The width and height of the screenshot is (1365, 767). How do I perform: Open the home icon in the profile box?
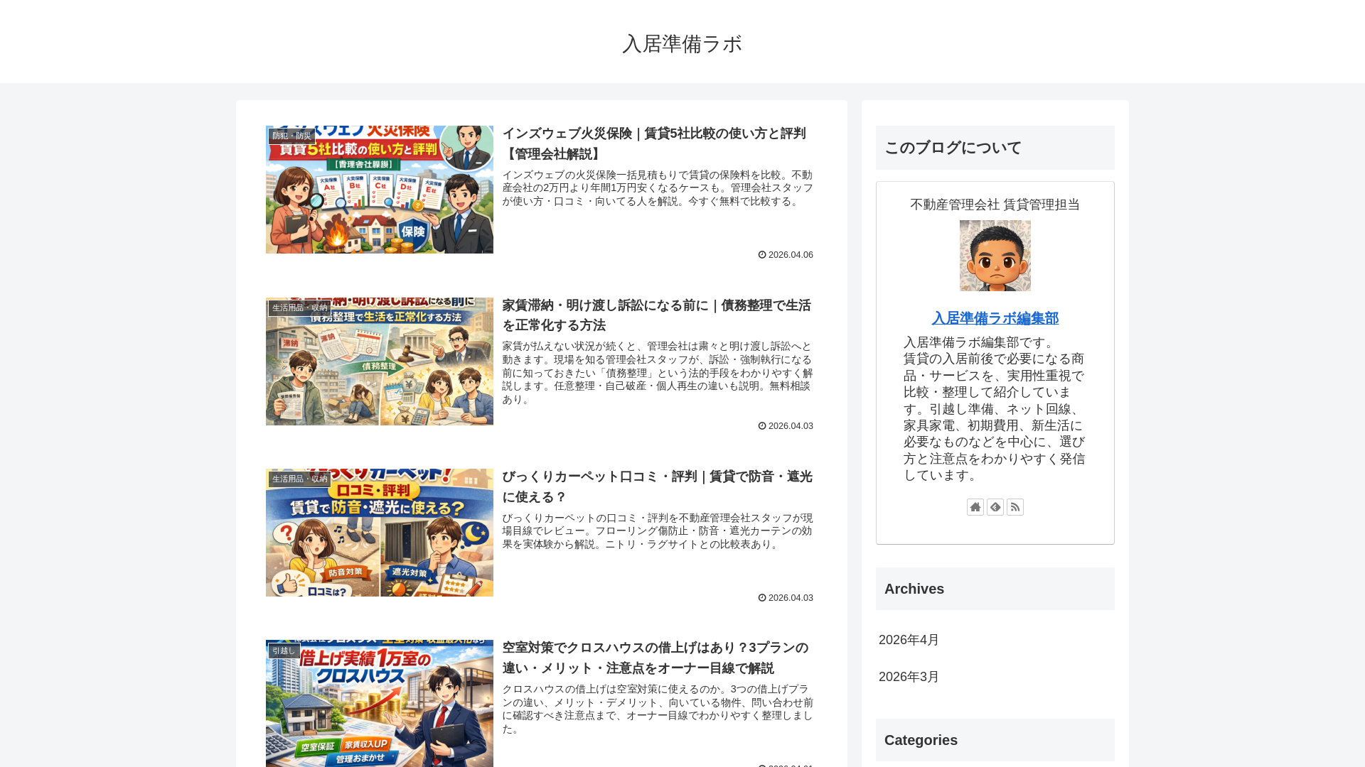pyautogui.click(x=975, y=507)
